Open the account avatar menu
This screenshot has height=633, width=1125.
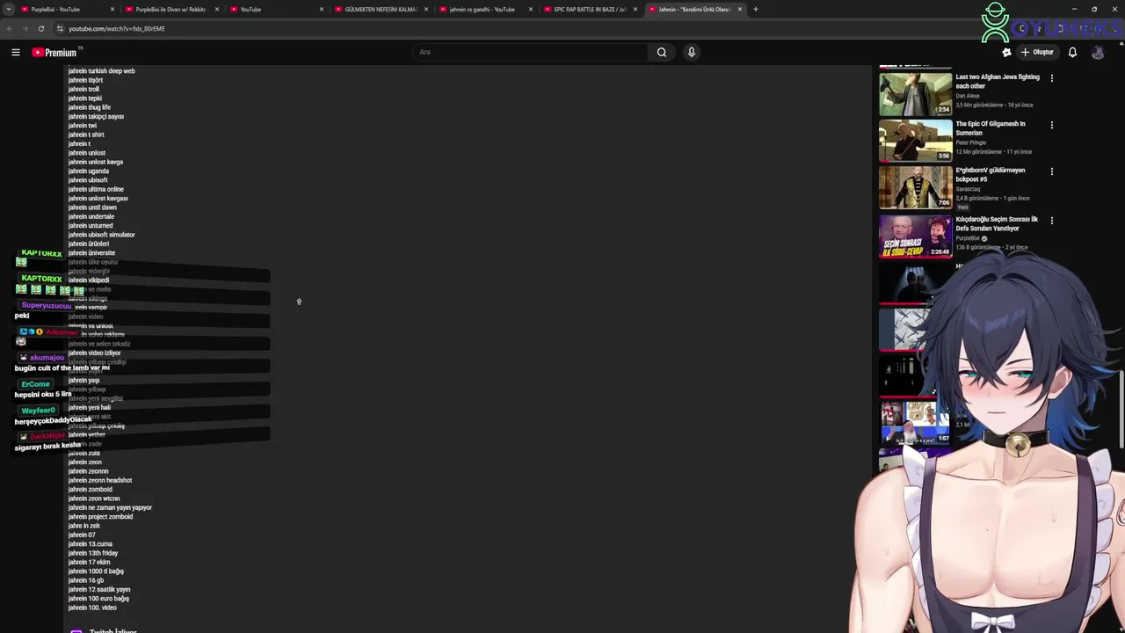(x=1098, y=52)
